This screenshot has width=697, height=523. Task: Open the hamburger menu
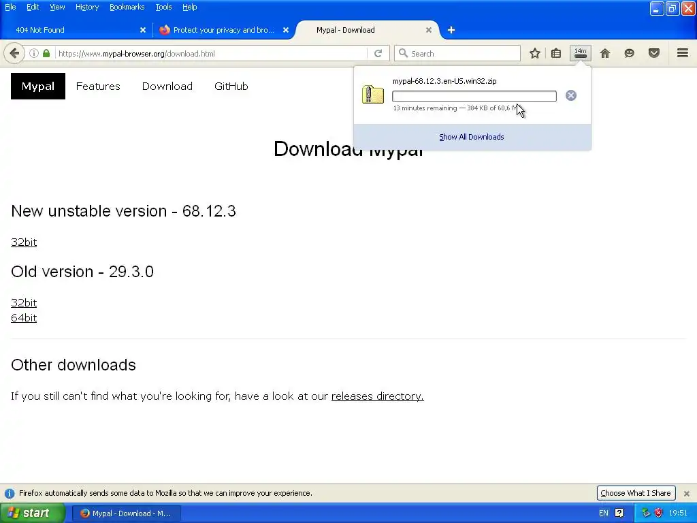pos(683,53)
